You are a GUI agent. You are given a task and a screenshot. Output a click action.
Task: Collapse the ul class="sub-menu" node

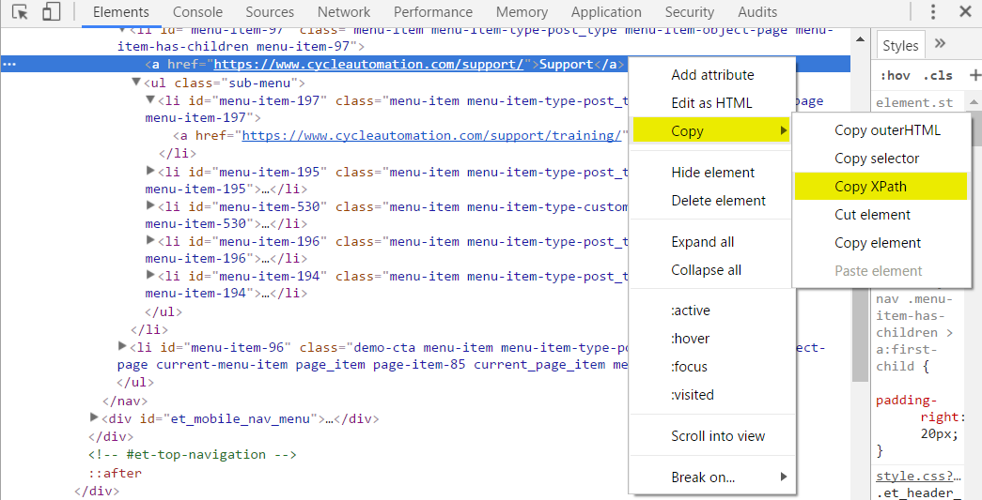point(136,82)
